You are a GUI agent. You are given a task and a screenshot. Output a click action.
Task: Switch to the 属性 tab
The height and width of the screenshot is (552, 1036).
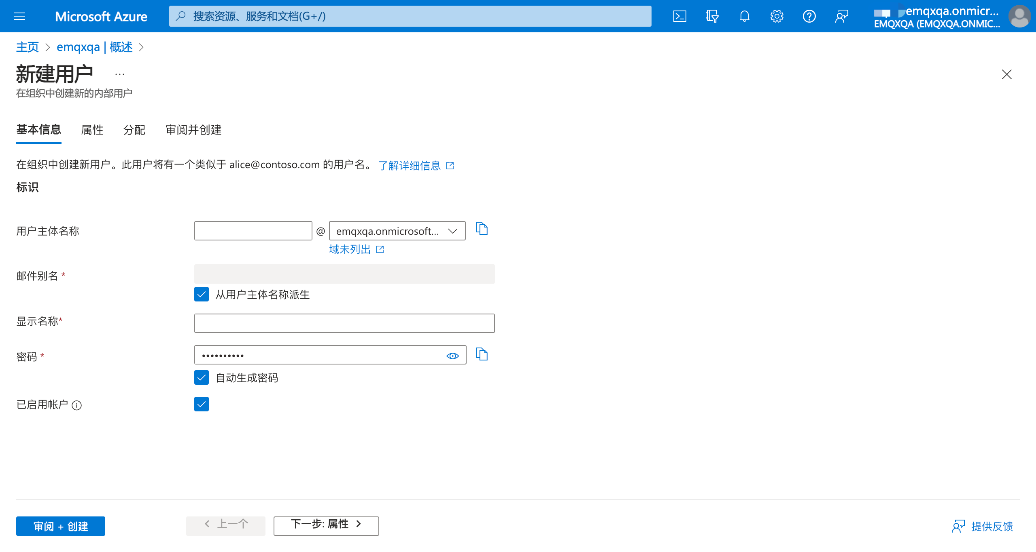(x=92, y=130)
